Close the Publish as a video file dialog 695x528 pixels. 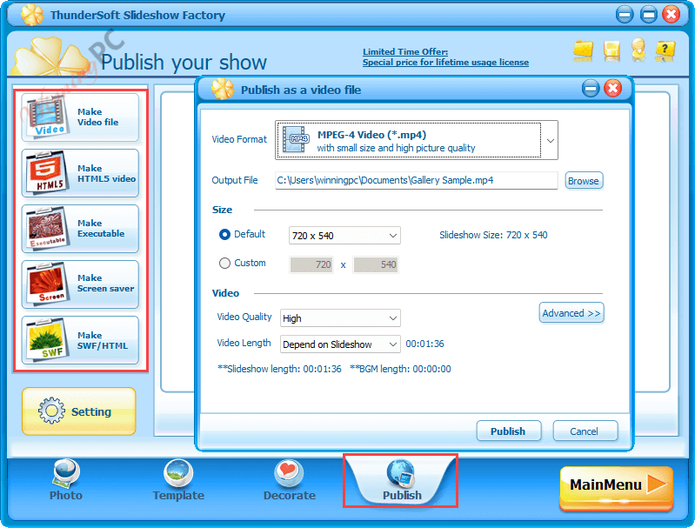coord(613,89)
